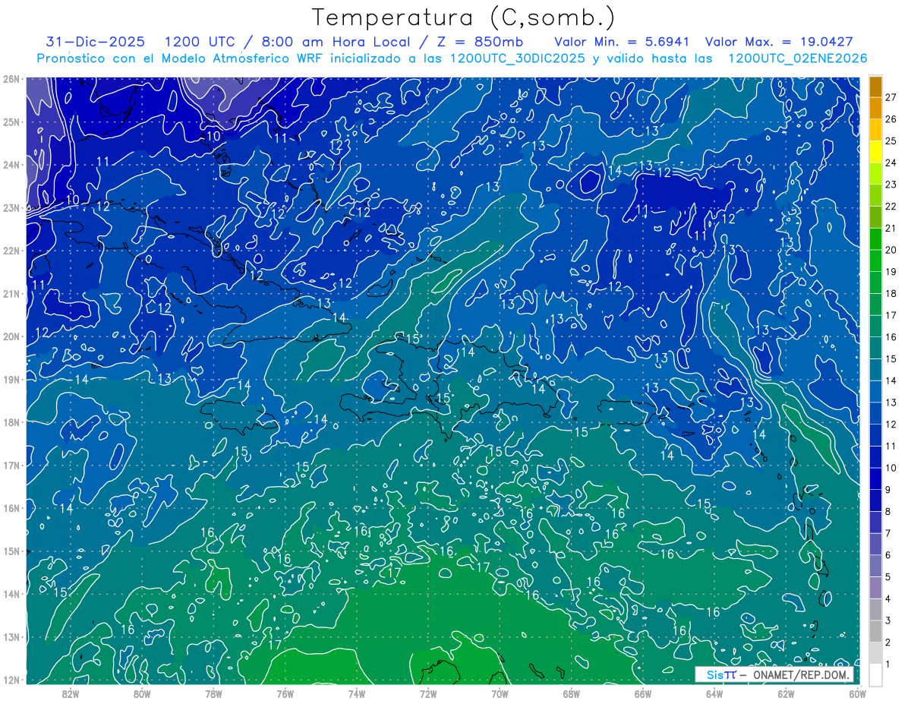Click the "68W" longitude axis label

pyautogui.click(x=572, y=693)
